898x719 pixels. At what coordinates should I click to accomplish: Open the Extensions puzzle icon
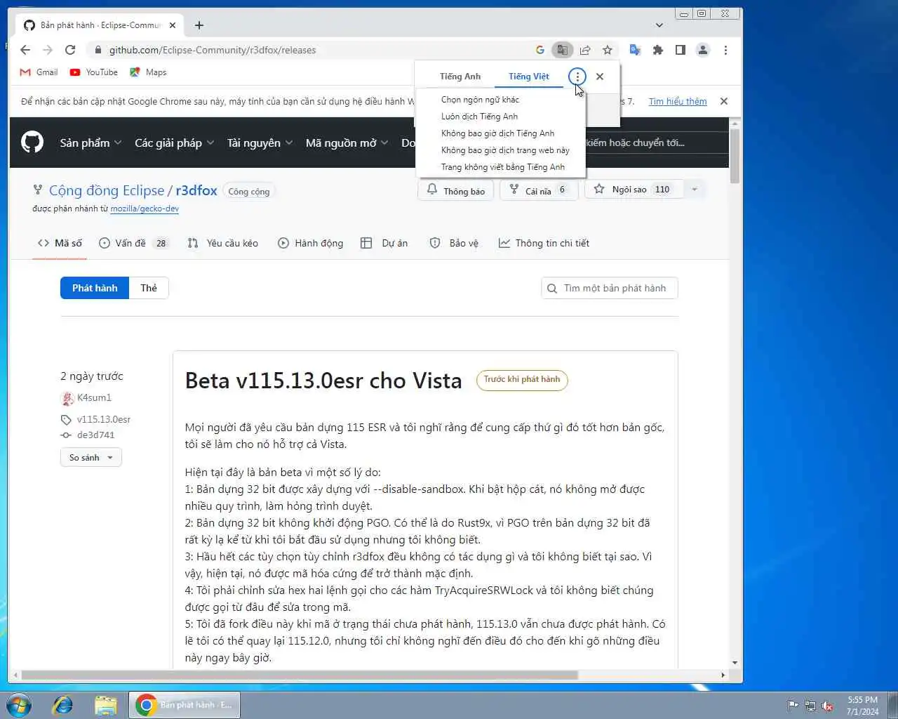(x=657, y=50)
